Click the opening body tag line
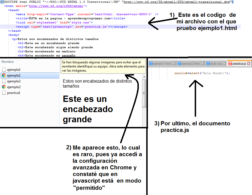 (14, 35)
